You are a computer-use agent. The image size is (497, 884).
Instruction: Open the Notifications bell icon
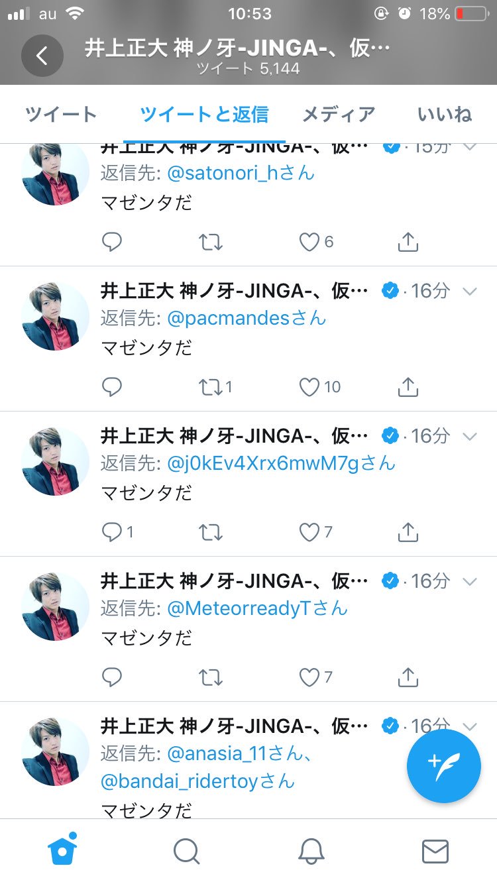(x=311, y=851)
